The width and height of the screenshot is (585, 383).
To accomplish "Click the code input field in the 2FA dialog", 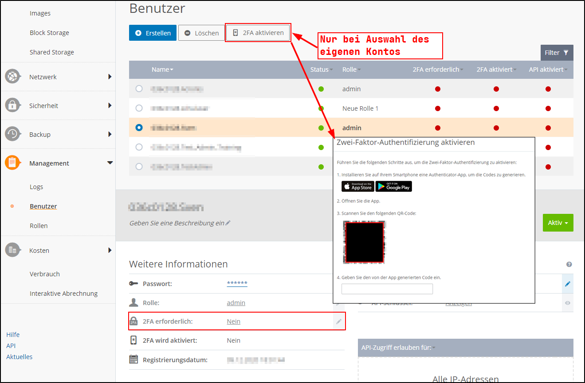I will [x=387, y=289].
